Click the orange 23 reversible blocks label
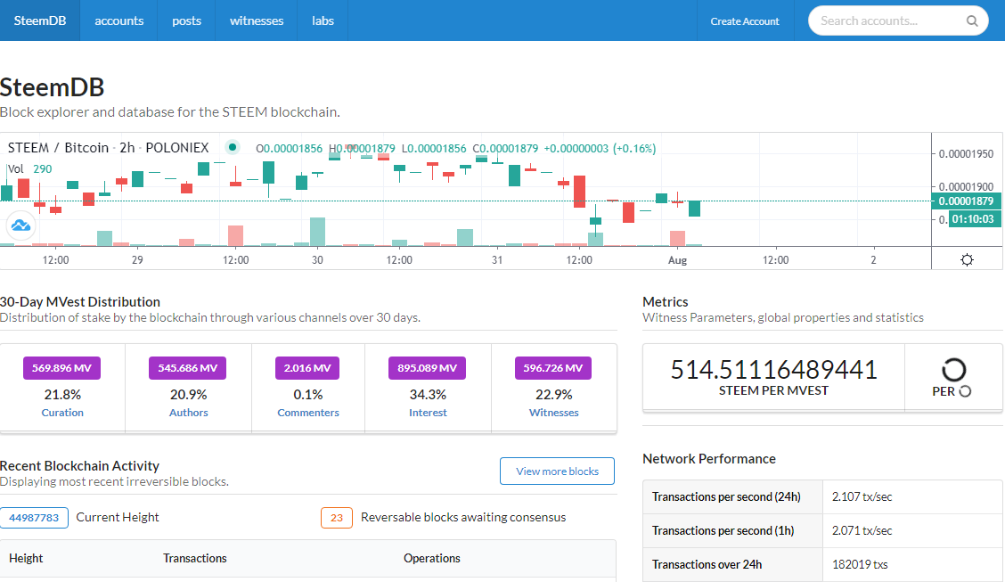The width and height of the screenshot is (1005, 582). click(x=337, y=517)
